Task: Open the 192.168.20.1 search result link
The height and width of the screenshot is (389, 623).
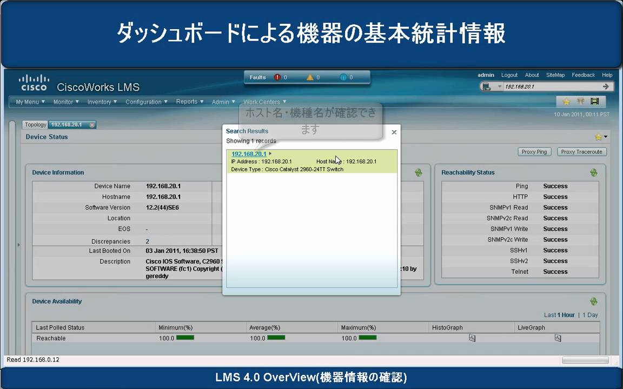Action: 249,154
